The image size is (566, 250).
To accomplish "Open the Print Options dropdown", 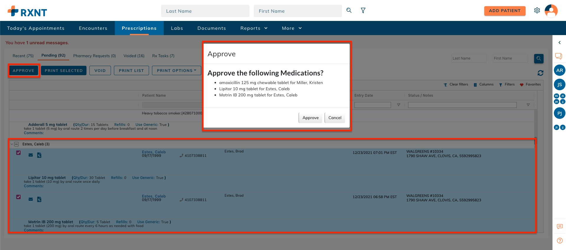I will pyautogui.click(x=176, y=70).
